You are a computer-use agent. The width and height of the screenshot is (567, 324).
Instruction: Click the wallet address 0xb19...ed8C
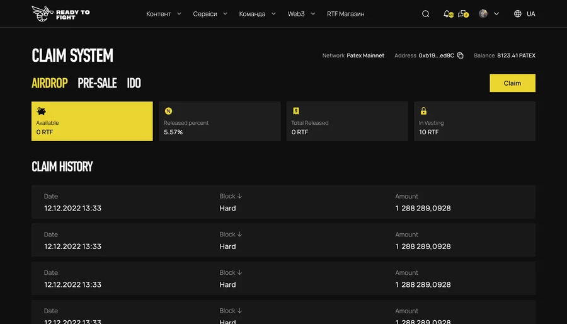[437, 55]
